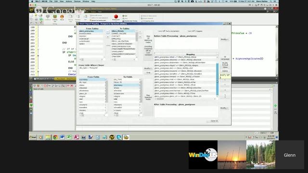The image size is (308, 173).
Task: Click the blue Mapping list vertical scrollbar
Action: [217, 79]
